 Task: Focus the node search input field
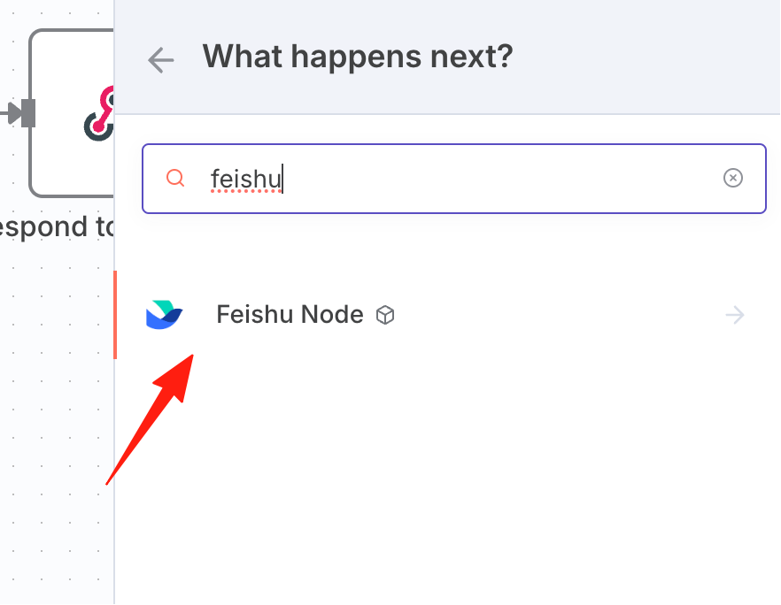453,179
